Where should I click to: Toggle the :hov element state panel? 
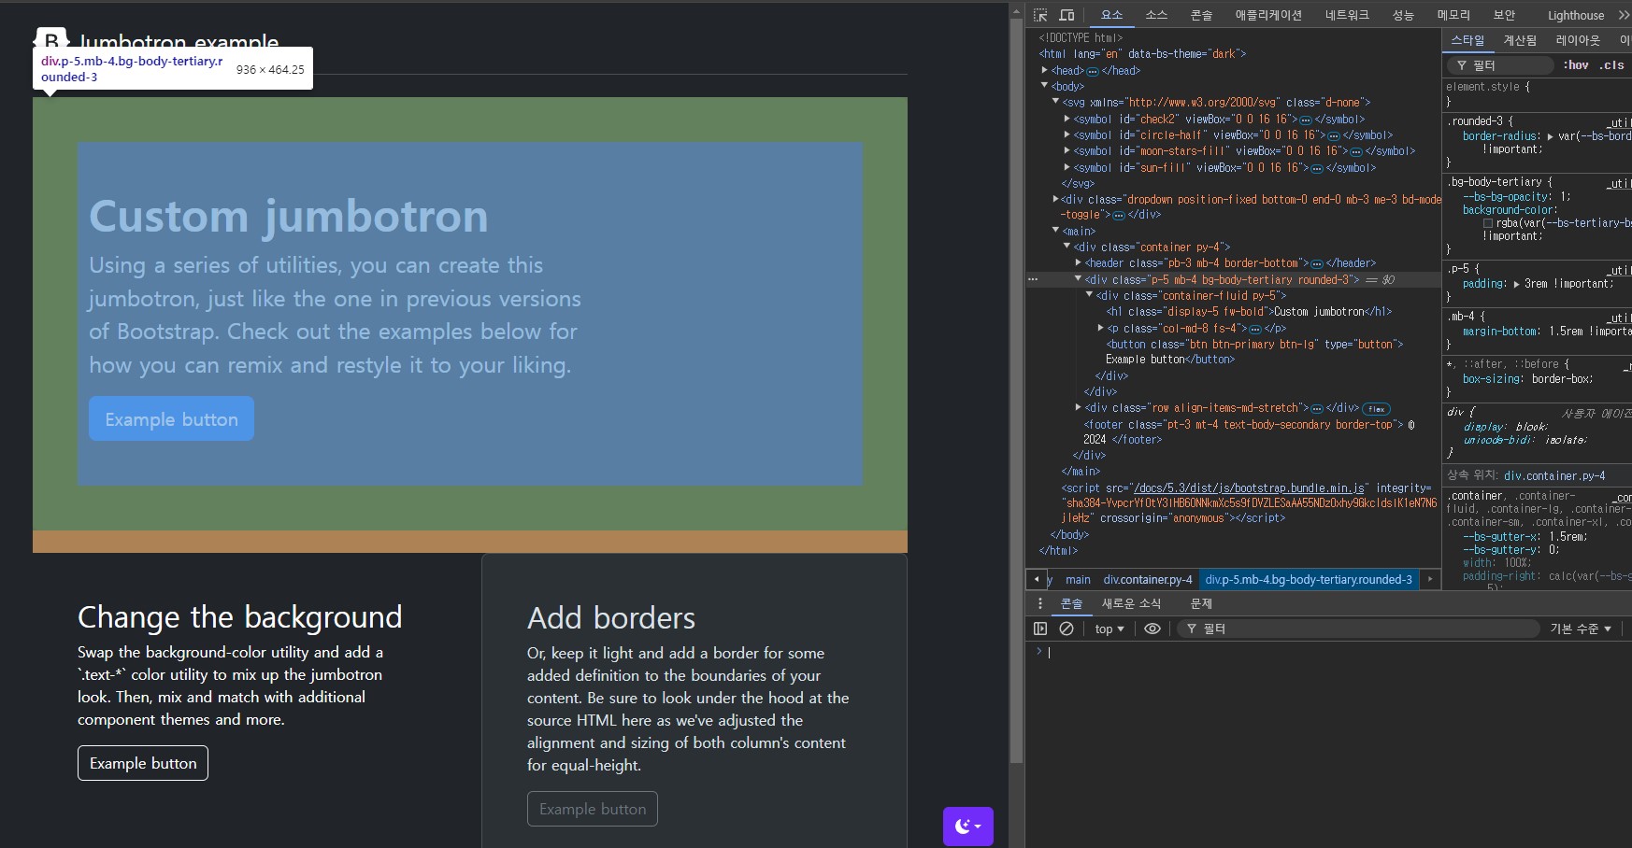click(1576, 65)
